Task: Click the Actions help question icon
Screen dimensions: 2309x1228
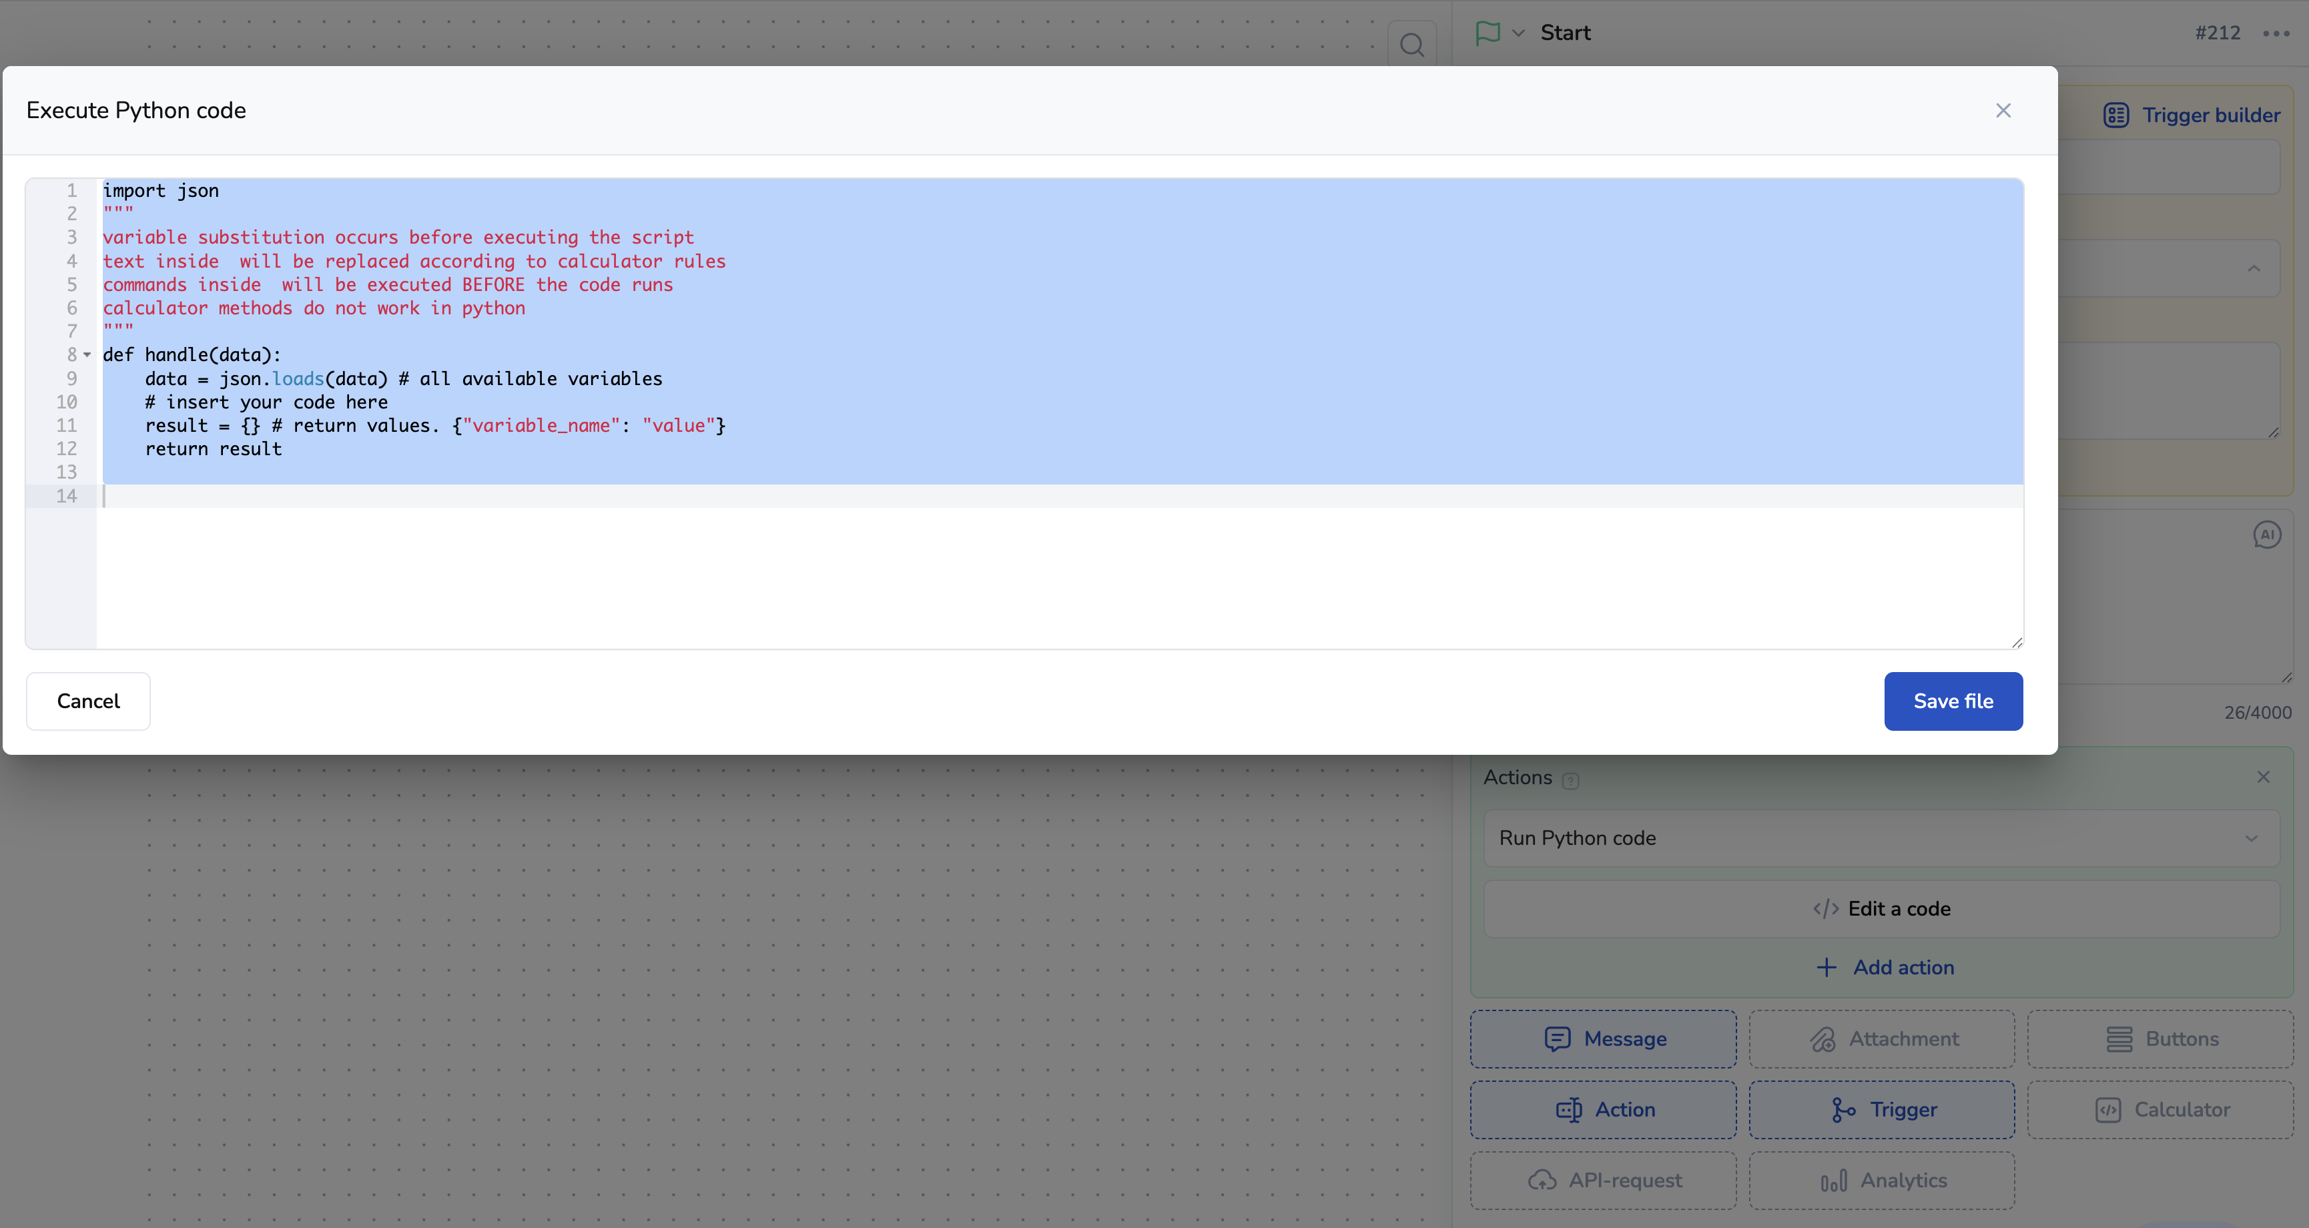Action: 1570,780
